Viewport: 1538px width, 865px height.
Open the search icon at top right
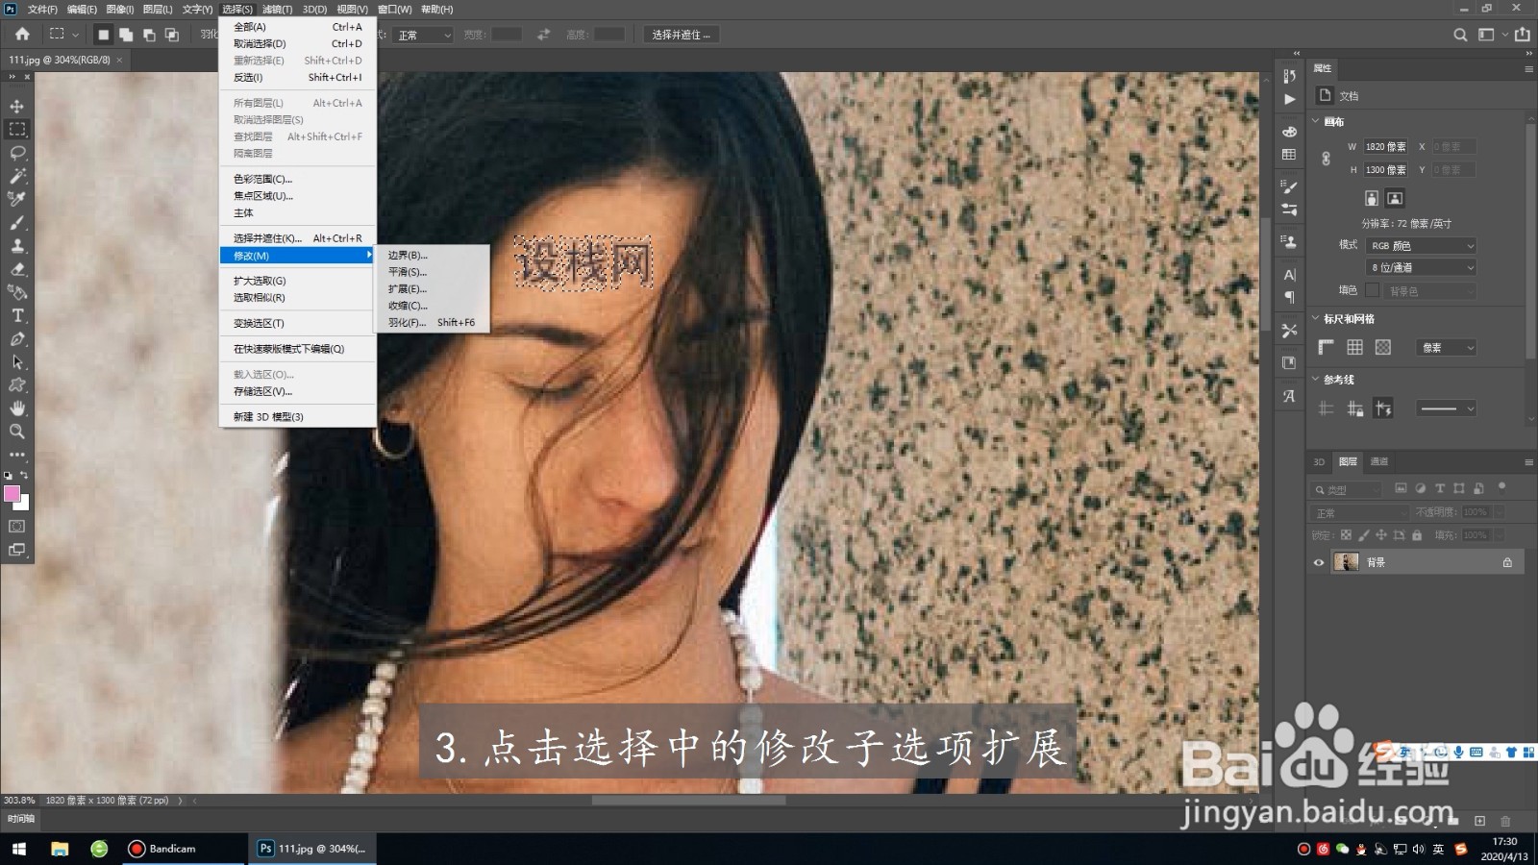point(1460,35)
